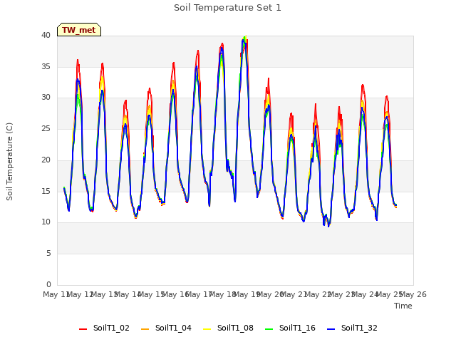The image size is (456, 342).
Task: Click the May 11 x-axis tick label
Action: tap(56, 294)
